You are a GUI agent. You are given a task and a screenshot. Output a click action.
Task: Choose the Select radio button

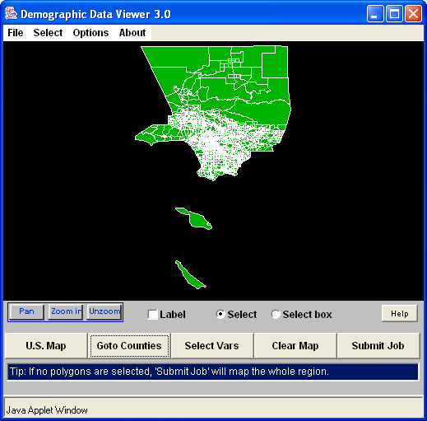tap(220, 314)
